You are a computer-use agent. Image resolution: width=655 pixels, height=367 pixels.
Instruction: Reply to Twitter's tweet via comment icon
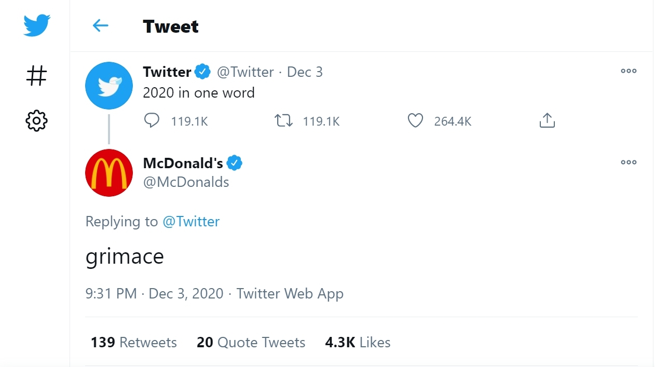152,121
